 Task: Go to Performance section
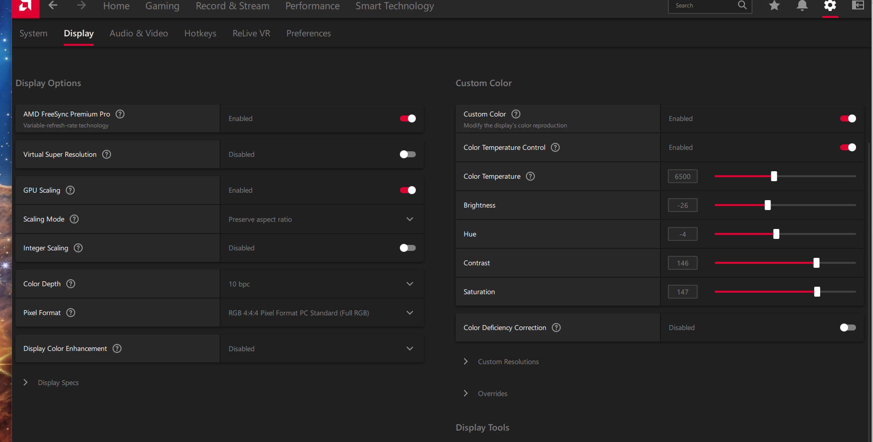(x=313, y=6)
